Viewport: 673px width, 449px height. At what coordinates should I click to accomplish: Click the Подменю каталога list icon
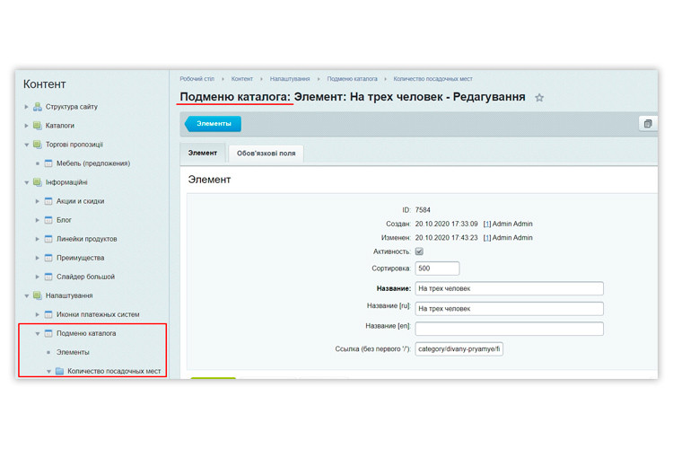(x=48, y=333)
